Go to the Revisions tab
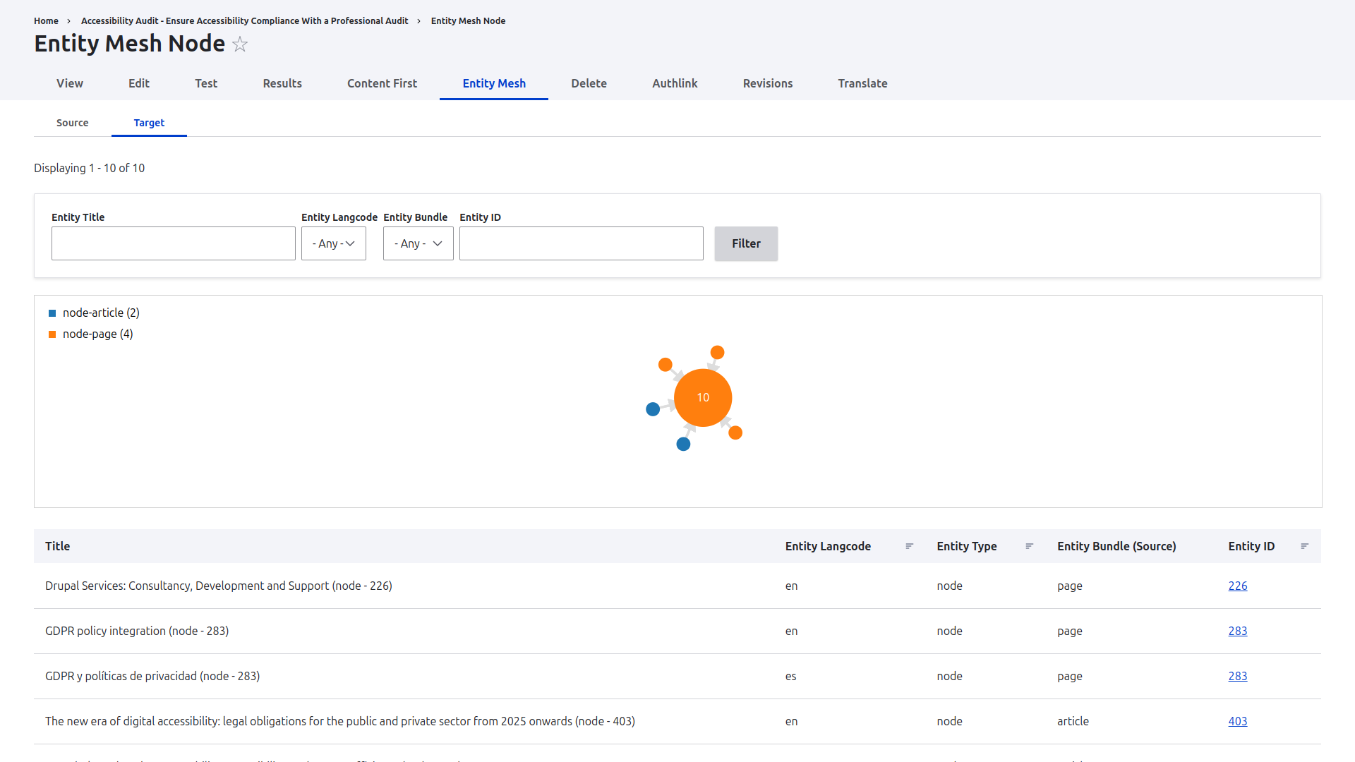1355x762 pixels. [x=768, y=83]
